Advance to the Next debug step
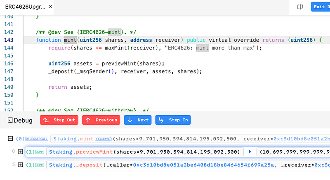 (137, 120)
